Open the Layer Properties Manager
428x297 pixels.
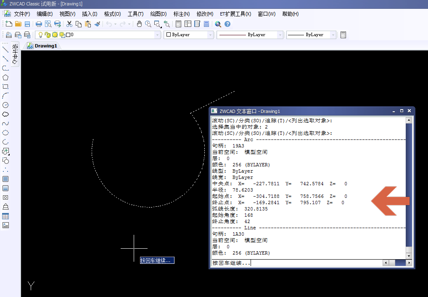[8, 34]
